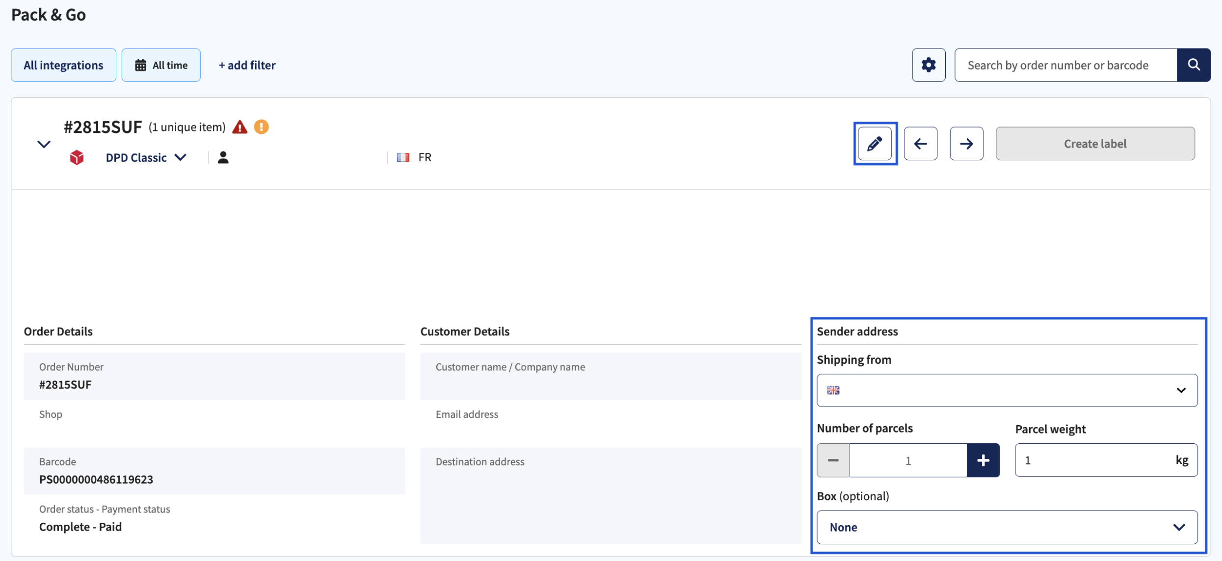This screenshot has width=1222, height=561.
Task: Decrease number of parcels with minus
Action: point(833,460)
